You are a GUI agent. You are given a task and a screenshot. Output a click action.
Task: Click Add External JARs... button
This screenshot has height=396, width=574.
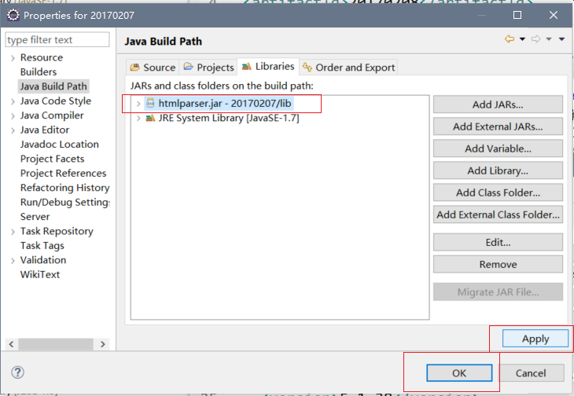[x=498, y=126]
